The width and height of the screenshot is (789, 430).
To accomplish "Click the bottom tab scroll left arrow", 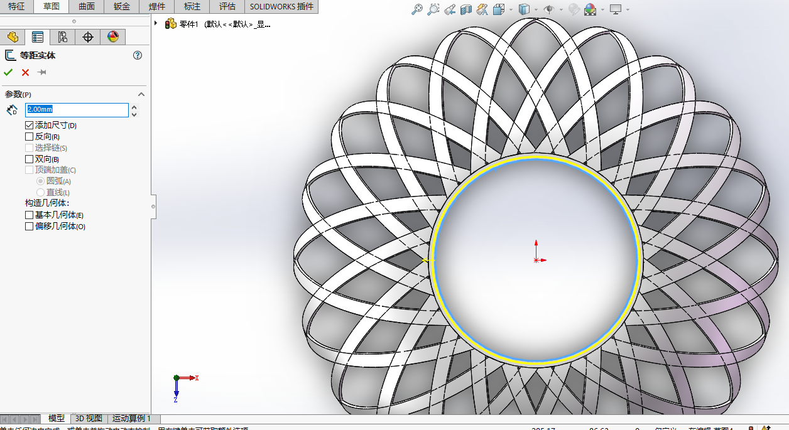I will click(x=14, y=419).
